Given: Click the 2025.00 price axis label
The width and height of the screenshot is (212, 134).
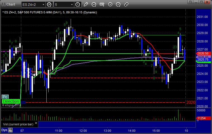Looking at the screenshot, I should [202, 66].
